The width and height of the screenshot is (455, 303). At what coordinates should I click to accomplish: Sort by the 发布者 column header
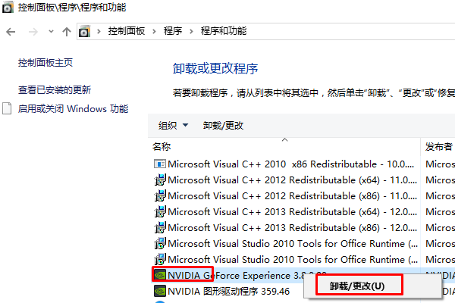(439, 147)
